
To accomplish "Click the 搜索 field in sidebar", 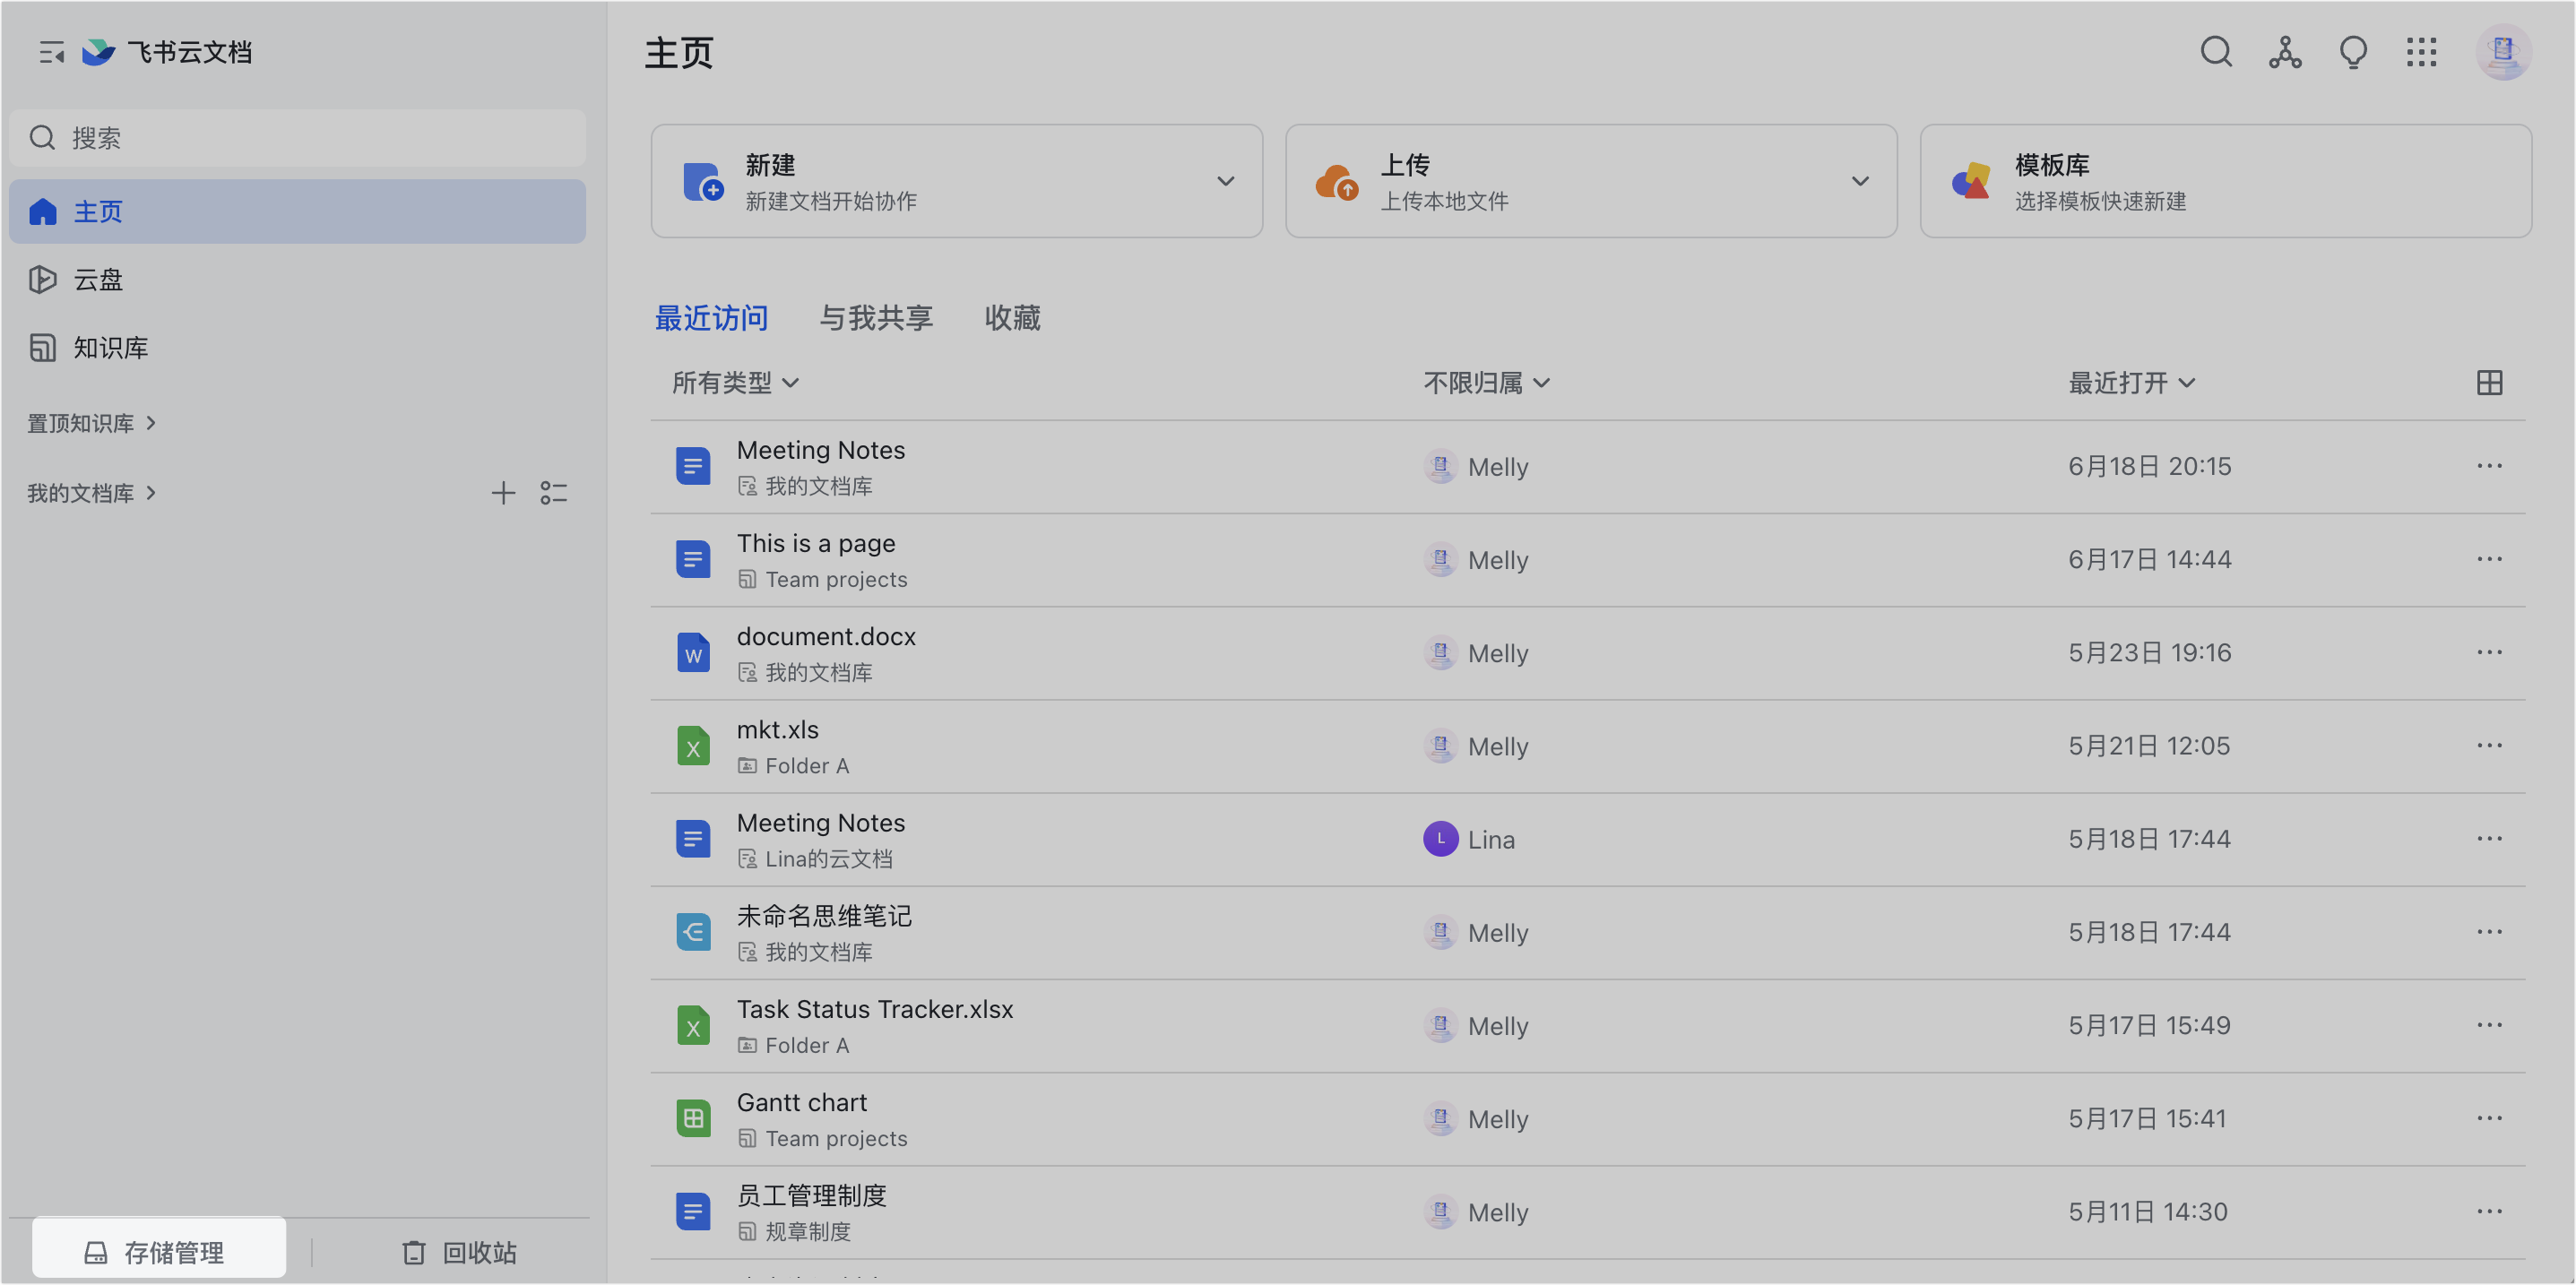I will click(x=298, y=138).
